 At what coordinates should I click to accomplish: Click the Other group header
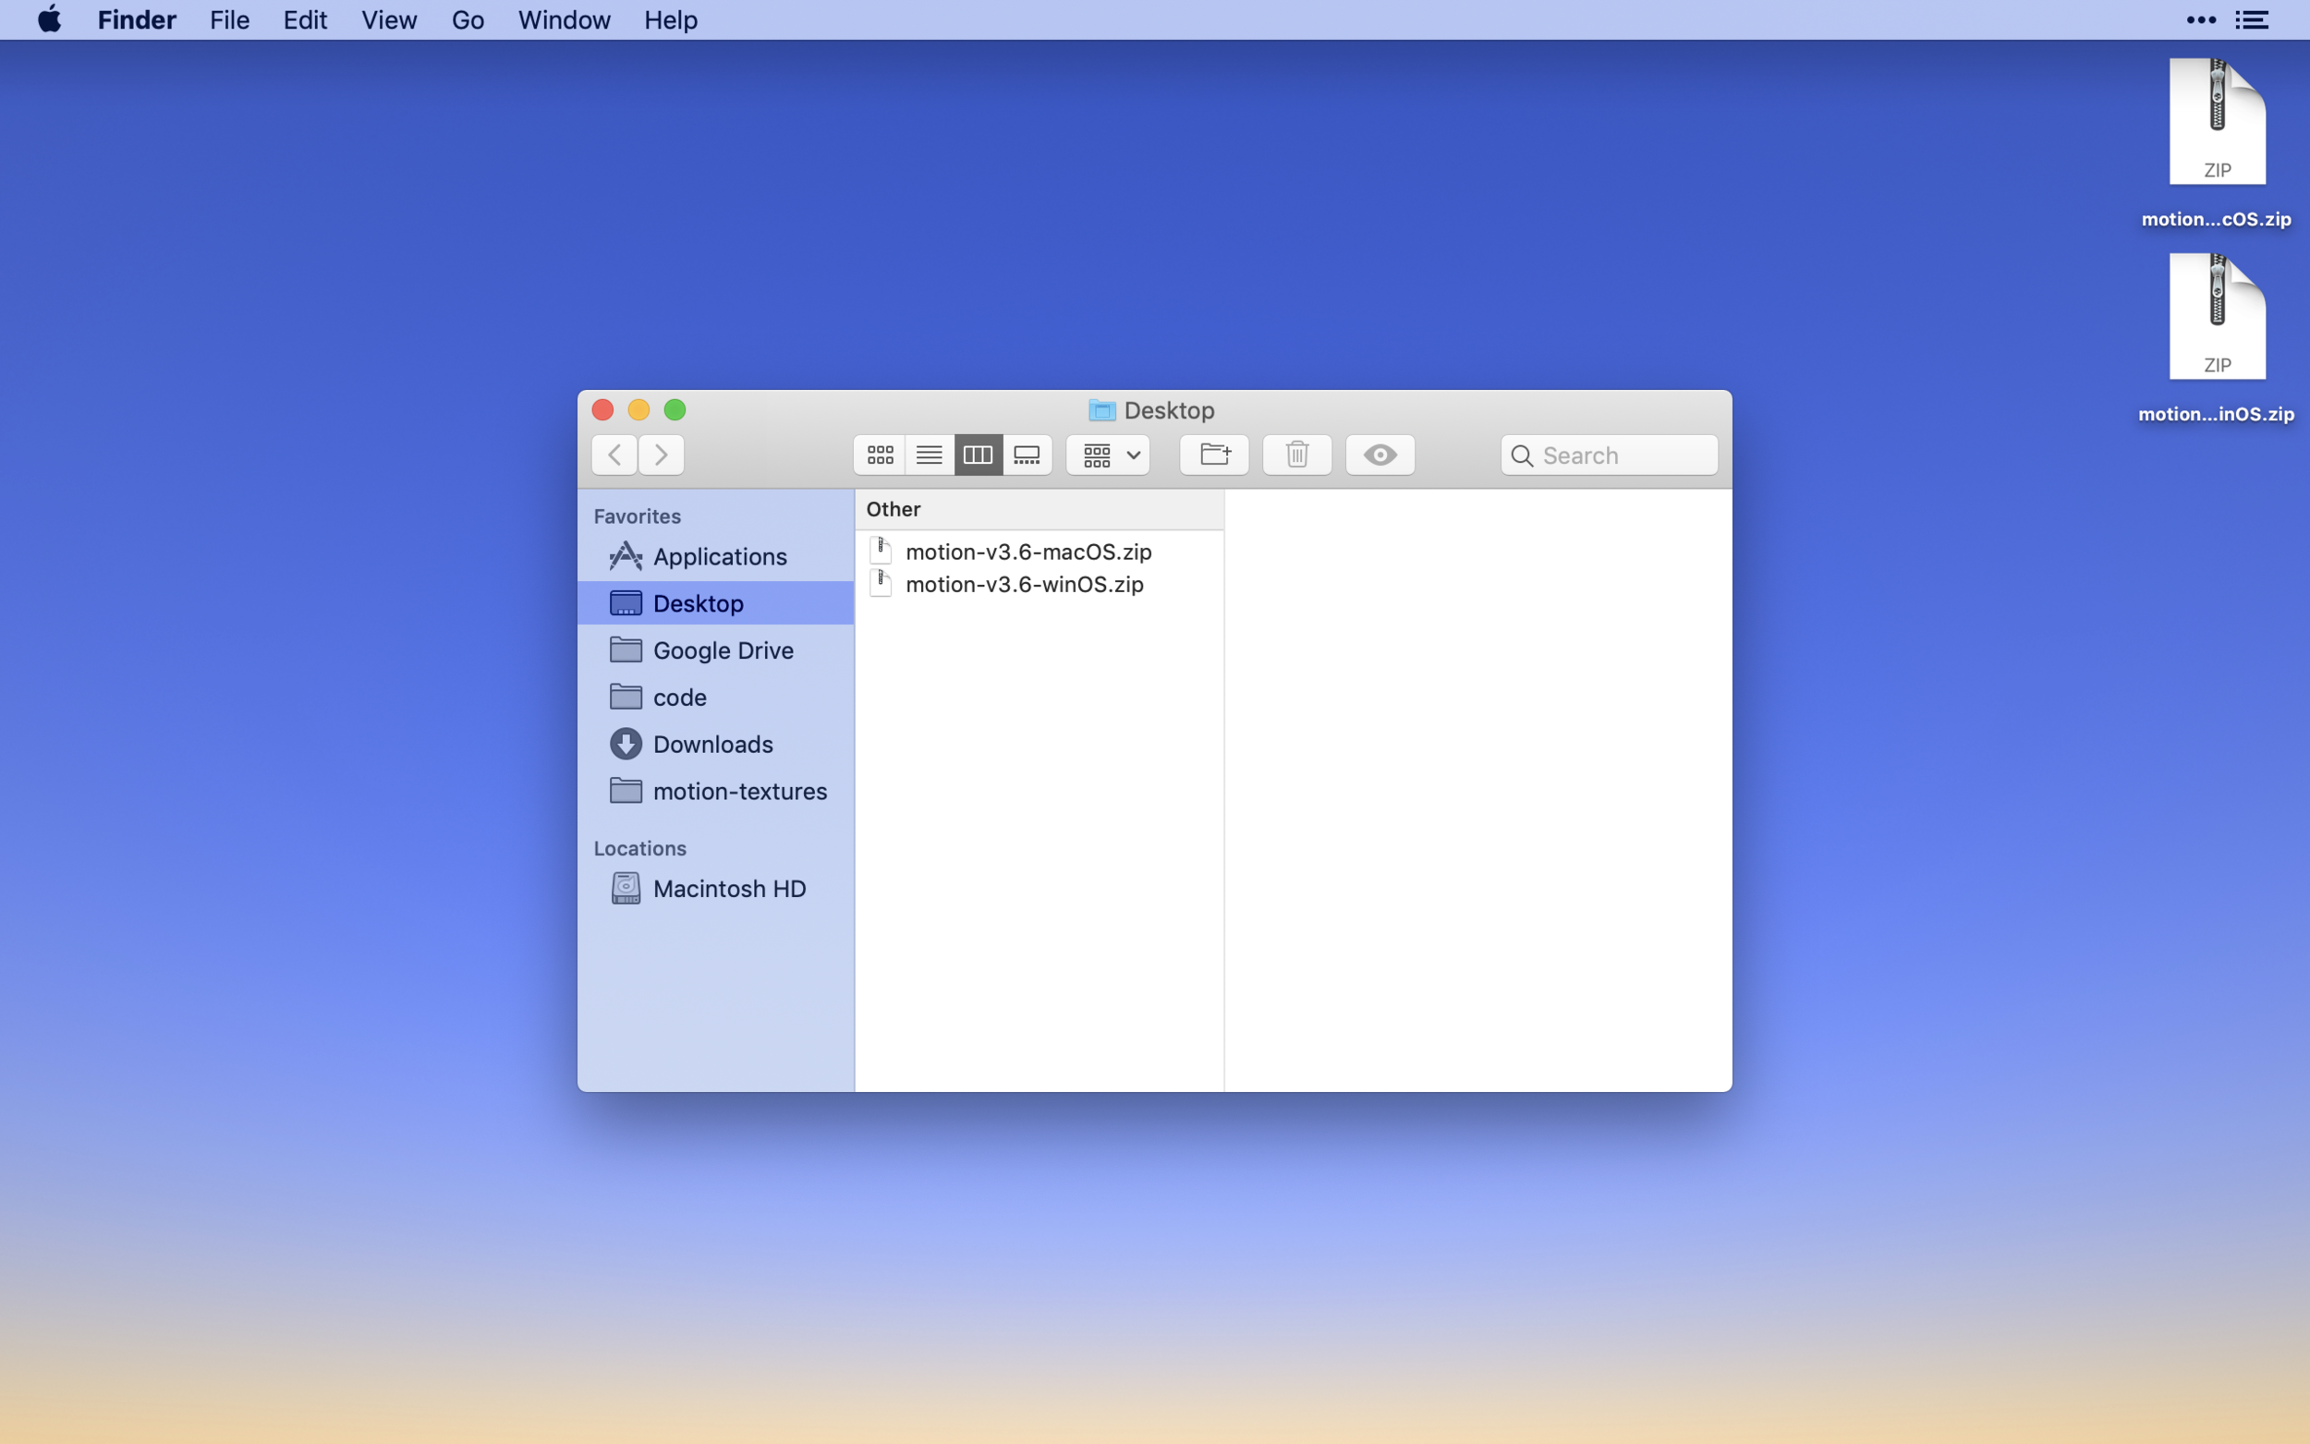tap(1039, 509)
